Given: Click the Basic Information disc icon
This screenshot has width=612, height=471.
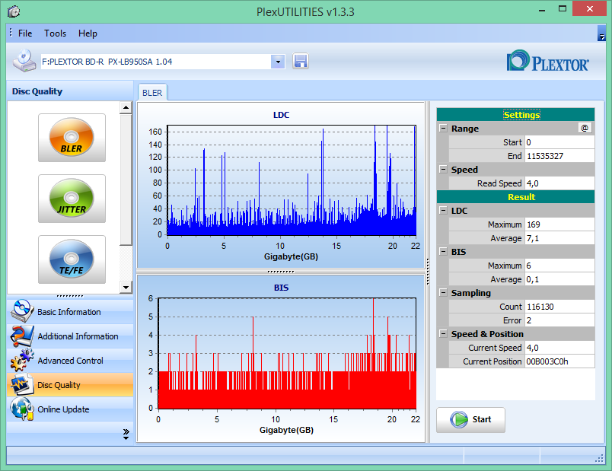Looking at the screenshot, I should coord(22,311).
